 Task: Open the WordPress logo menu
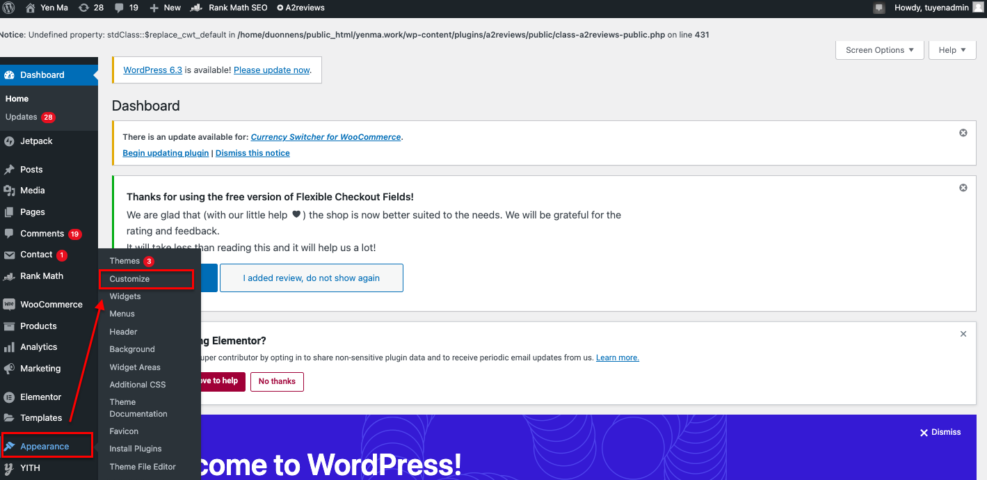click(x=8, y=8)
